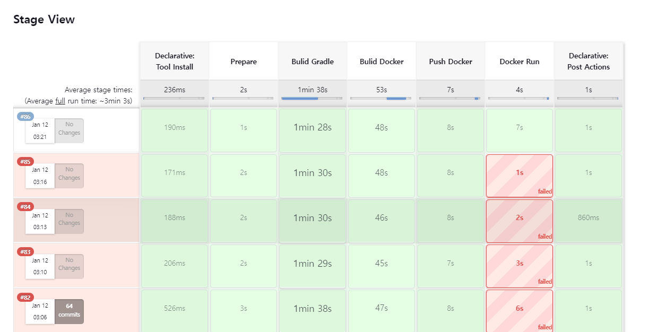Click the failed indicator on build #85 Docker Run
This screenshot has width=658, height=332.
pos(544,191)
